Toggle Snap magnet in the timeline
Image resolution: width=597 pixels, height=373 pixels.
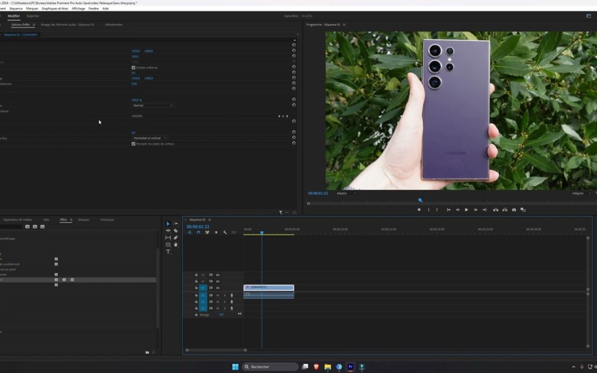pyautogui.click(x=198, y=232)
